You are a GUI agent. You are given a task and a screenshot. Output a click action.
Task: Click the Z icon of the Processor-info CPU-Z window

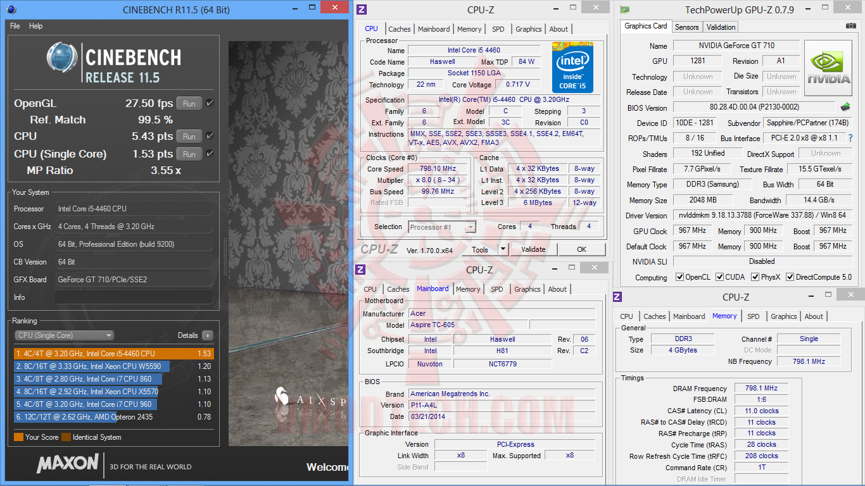click(x=361, y=9)
